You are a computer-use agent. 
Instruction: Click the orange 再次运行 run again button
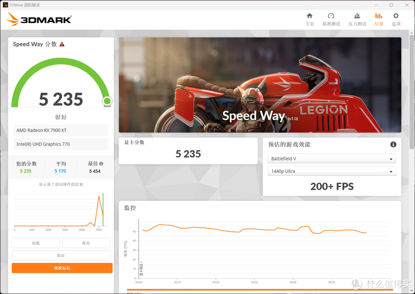(62, 268)
